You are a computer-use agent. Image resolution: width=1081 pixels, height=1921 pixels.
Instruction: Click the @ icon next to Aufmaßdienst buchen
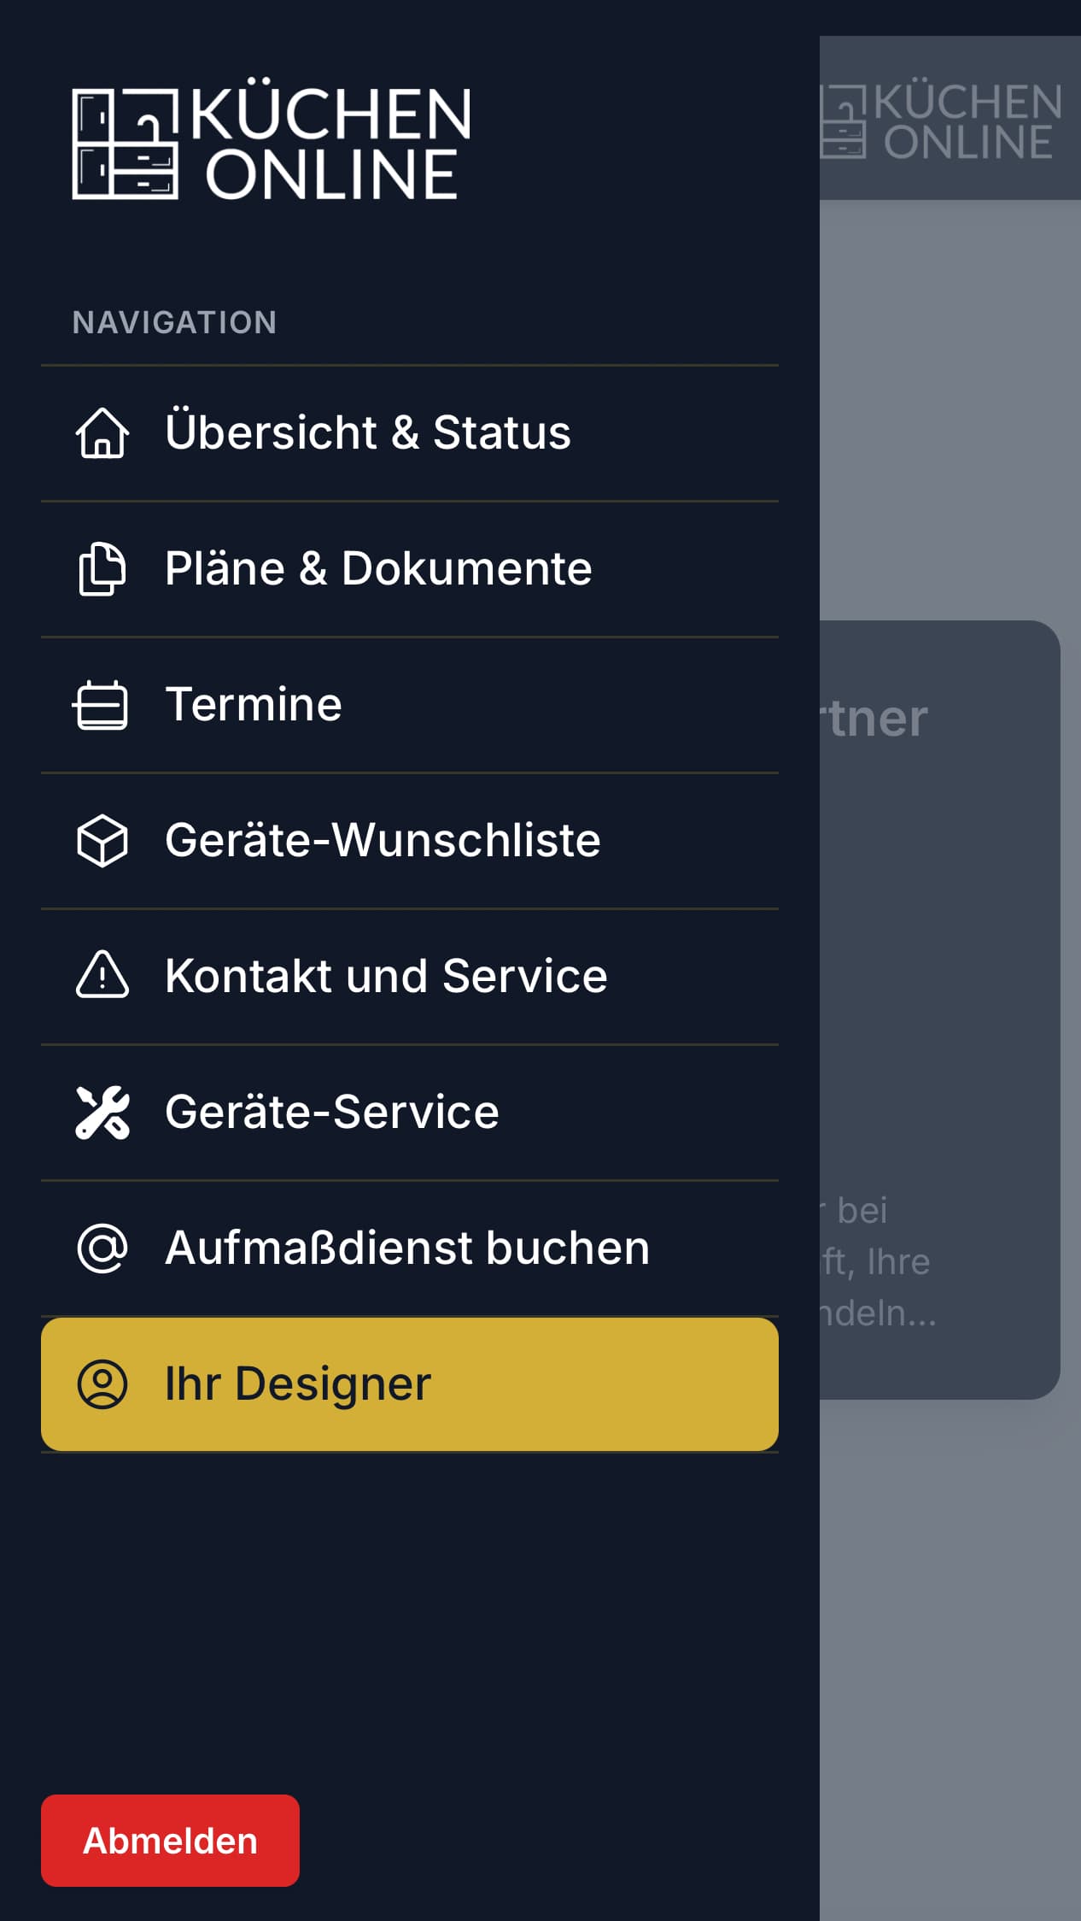pyautogui.click(x=102, y=1248)
